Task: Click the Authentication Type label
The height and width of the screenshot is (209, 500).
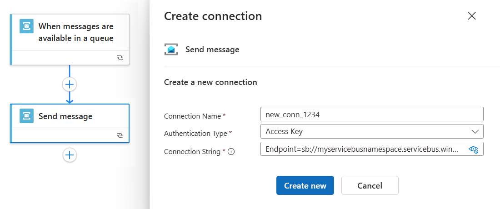Action: (196, 133)
